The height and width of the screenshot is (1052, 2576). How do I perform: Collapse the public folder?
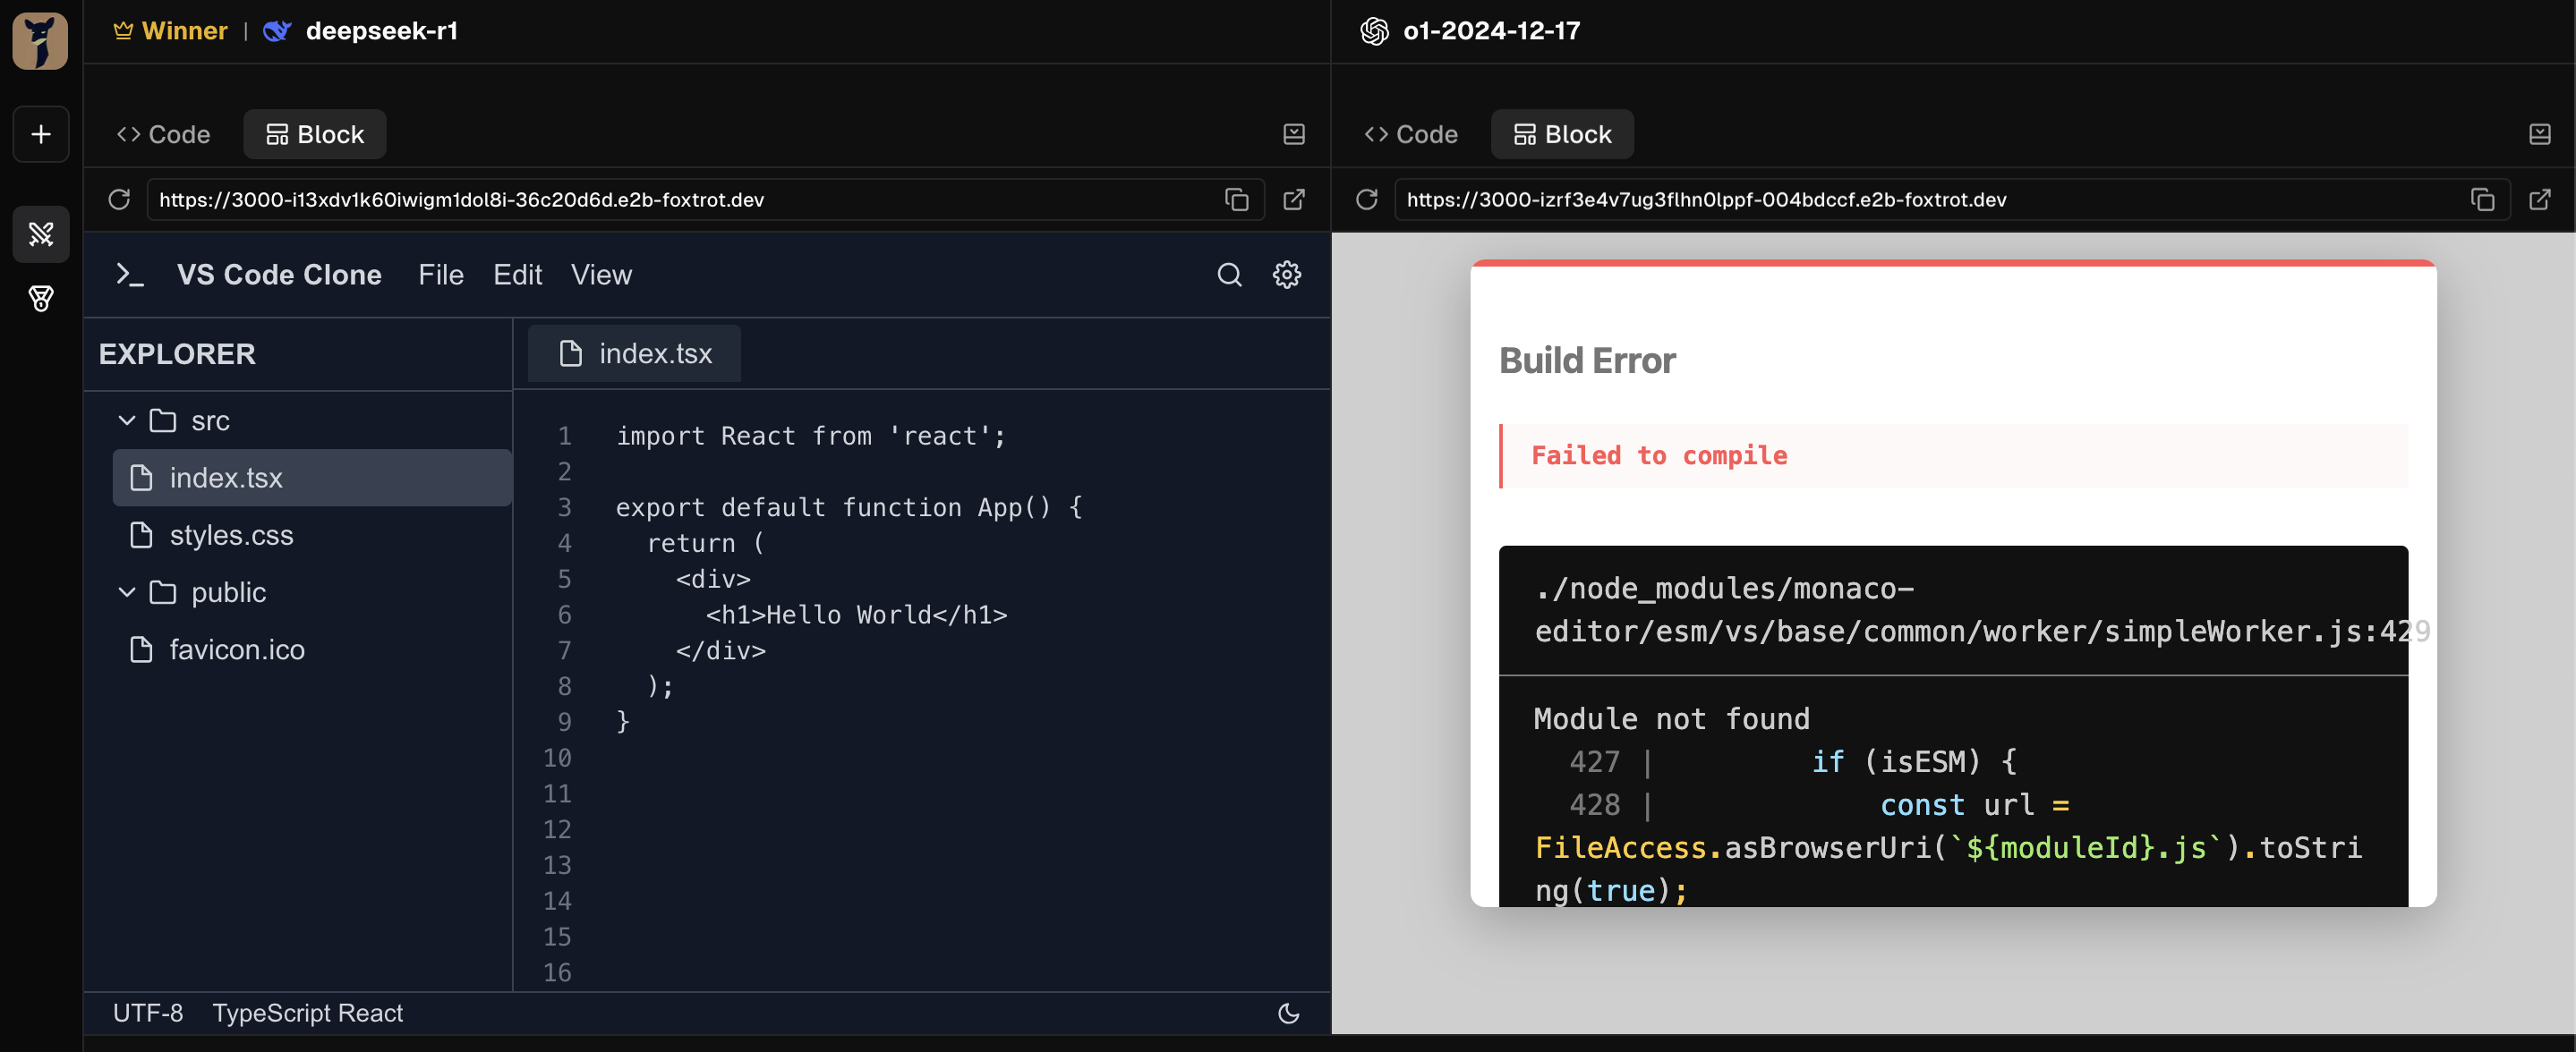coord(127,592)
